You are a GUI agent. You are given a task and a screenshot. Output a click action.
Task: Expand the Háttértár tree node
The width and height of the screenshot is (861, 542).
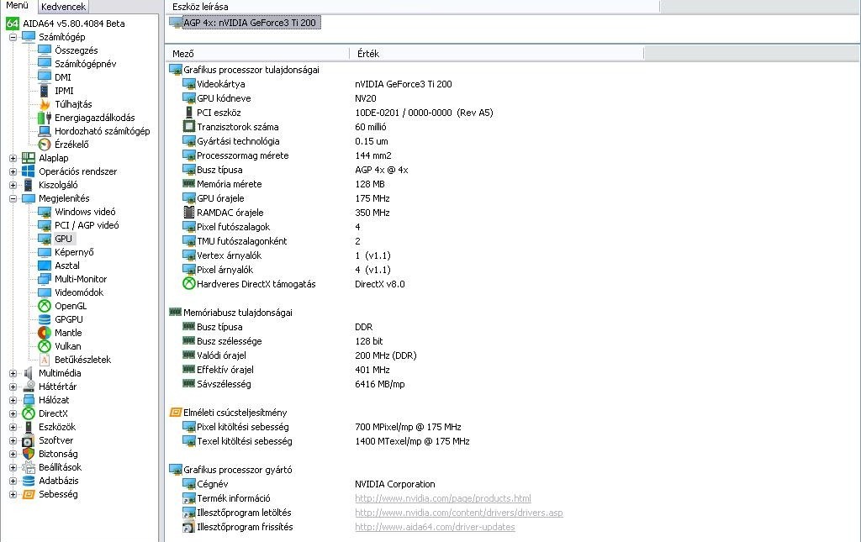coord(13,387)
